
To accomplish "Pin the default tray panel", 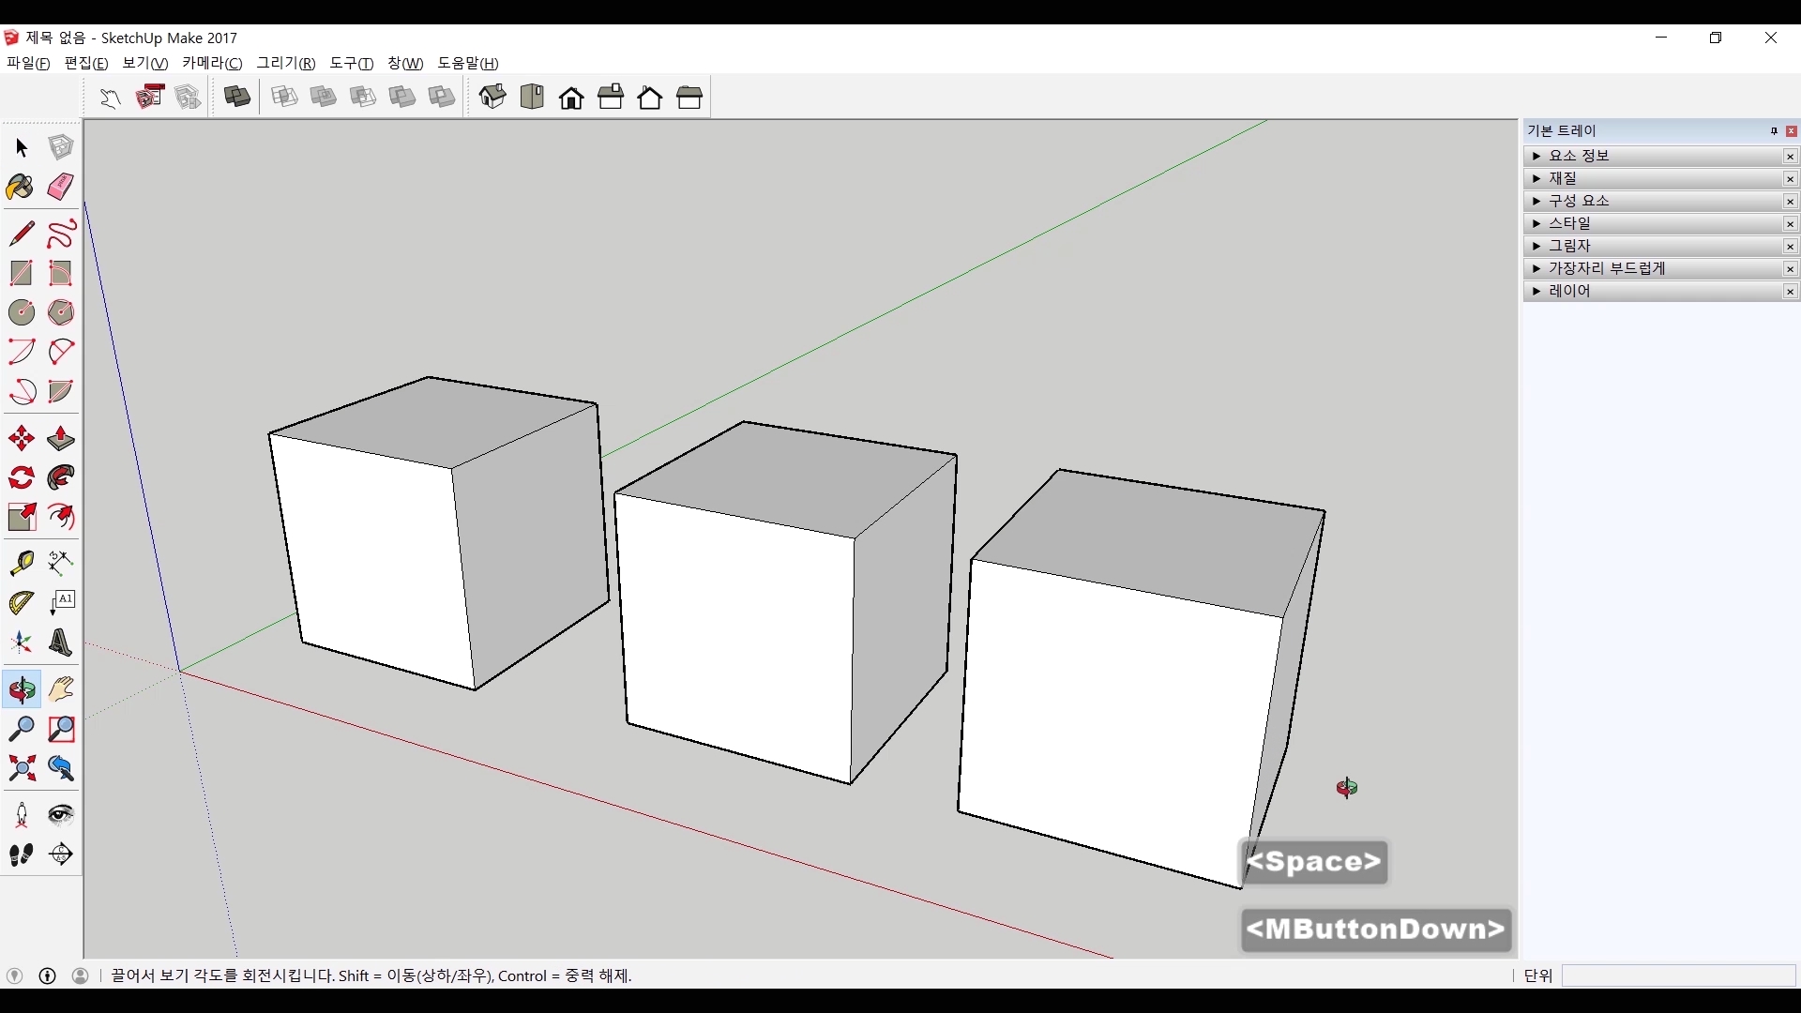I will (1774, 131).
